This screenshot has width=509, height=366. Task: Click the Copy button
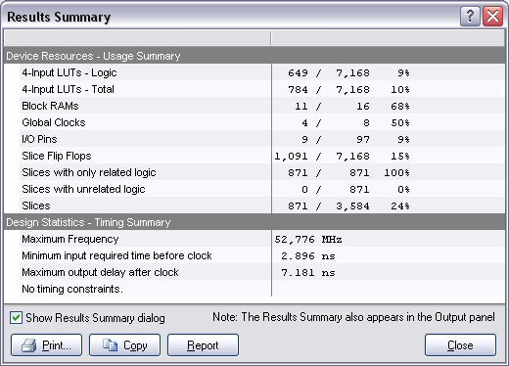(124, 344)
